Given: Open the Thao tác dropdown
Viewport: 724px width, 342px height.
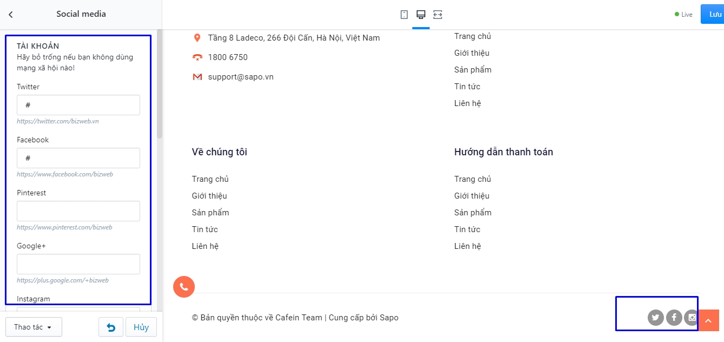Looking at the screenshot, I should pos(34,327).
